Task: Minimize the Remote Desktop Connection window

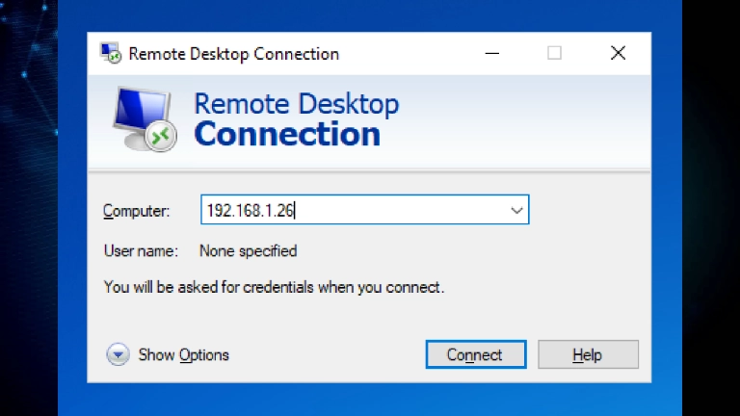Action: click(491, 53)
